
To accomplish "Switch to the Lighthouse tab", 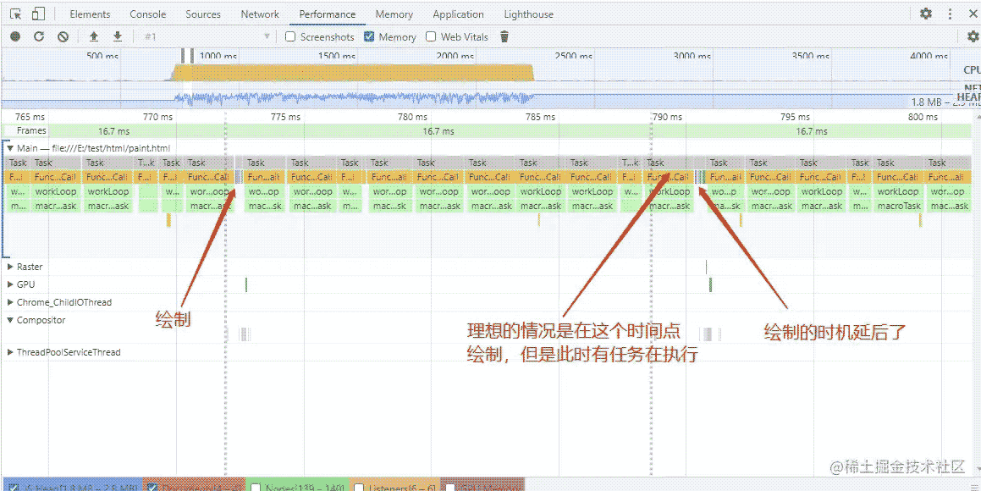I will 528,14.
